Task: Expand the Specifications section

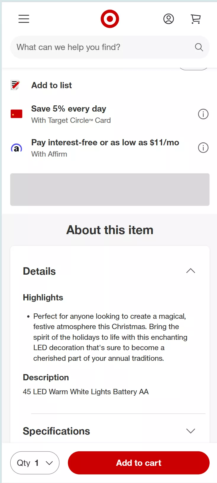Action: point(191,431)
